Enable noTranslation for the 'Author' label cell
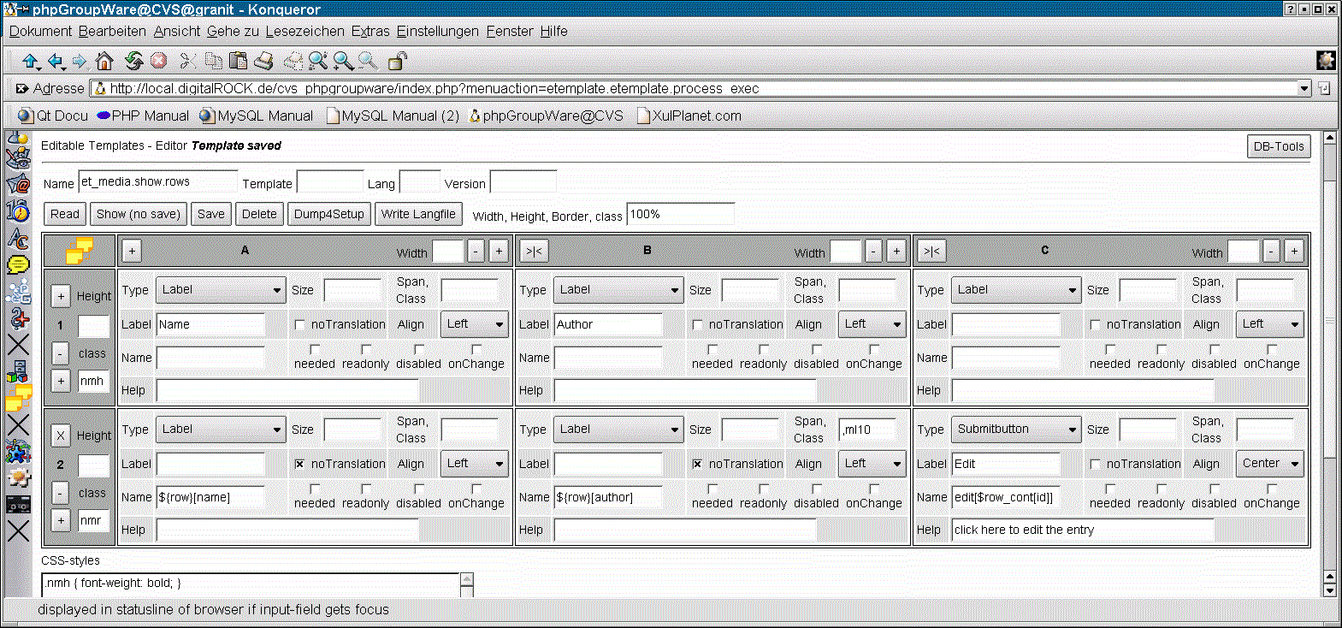 click(x=697, y=325)
